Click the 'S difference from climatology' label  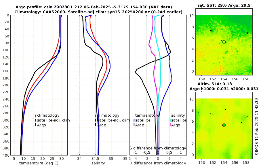point(158,148)
